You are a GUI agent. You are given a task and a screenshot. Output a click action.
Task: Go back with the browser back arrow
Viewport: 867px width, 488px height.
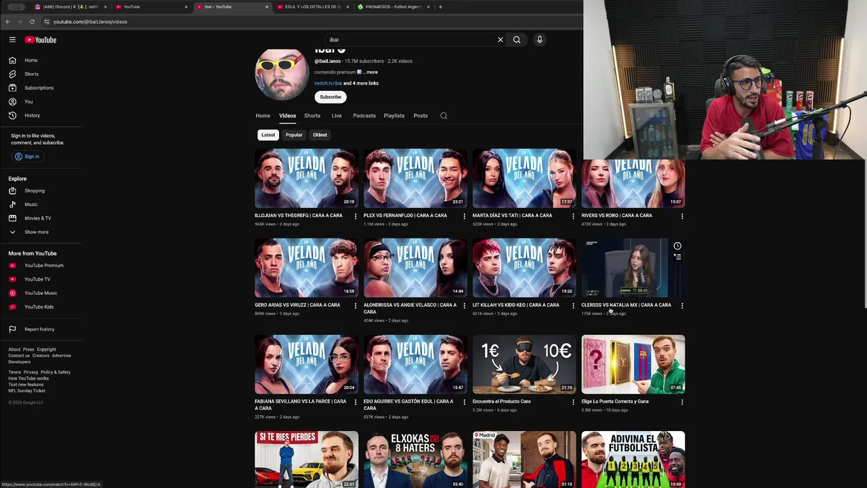(7, 22)
